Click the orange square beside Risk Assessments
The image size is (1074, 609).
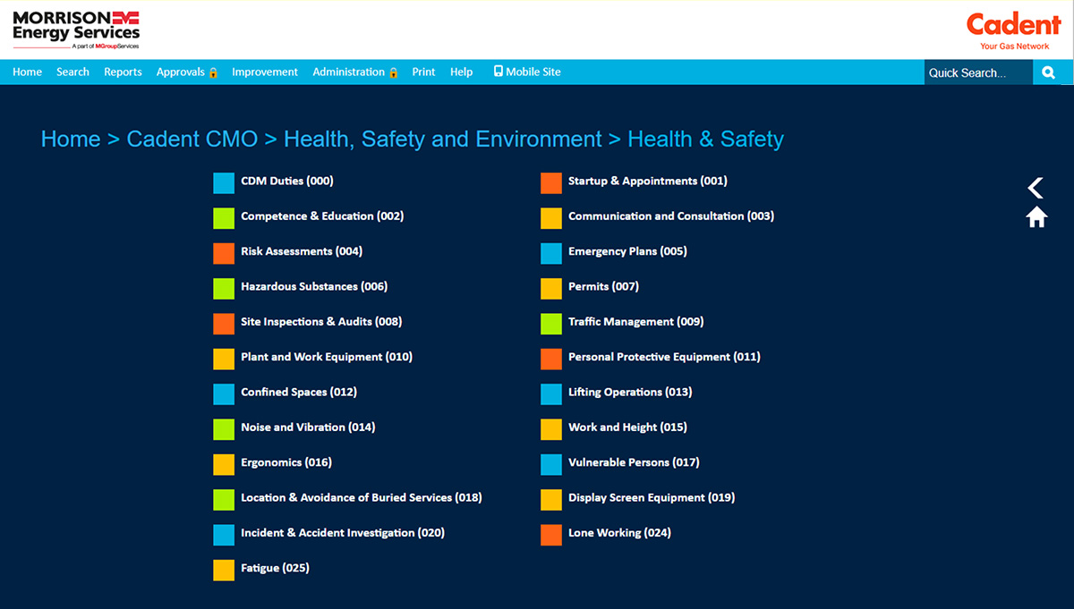point(224,253)
